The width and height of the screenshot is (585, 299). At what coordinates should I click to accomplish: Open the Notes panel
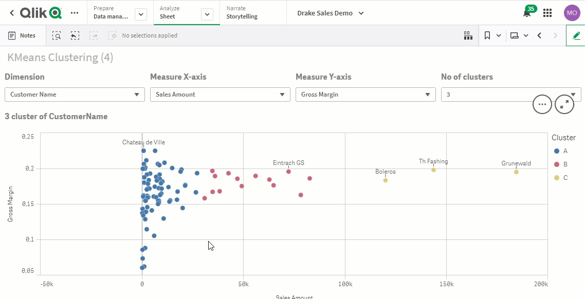[x=22, y=35]
